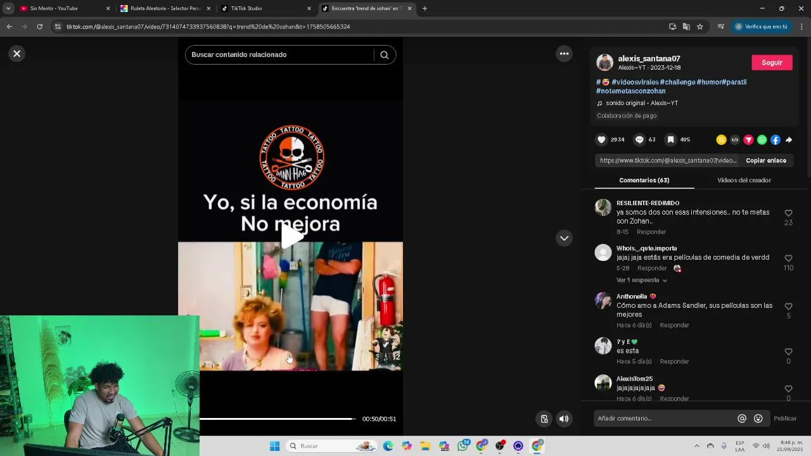
Task: Click the install app icon in address bar
Action: pos(672,27)
